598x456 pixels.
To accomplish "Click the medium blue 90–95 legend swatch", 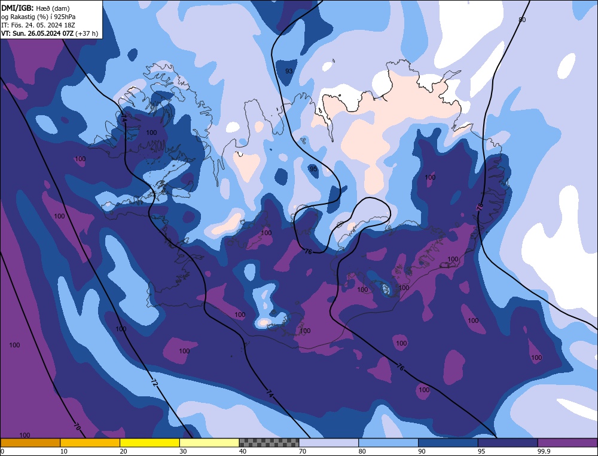I will point(448,442).
